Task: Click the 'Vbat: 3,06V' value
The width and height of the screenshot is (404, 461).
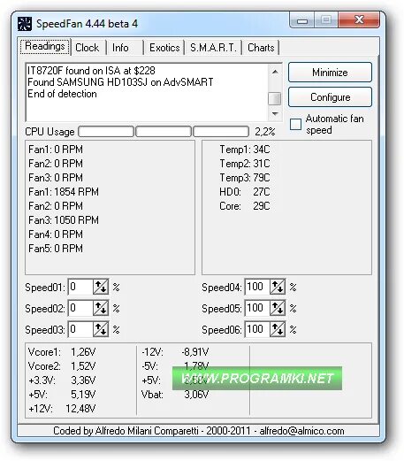Action: pos(175,395)
